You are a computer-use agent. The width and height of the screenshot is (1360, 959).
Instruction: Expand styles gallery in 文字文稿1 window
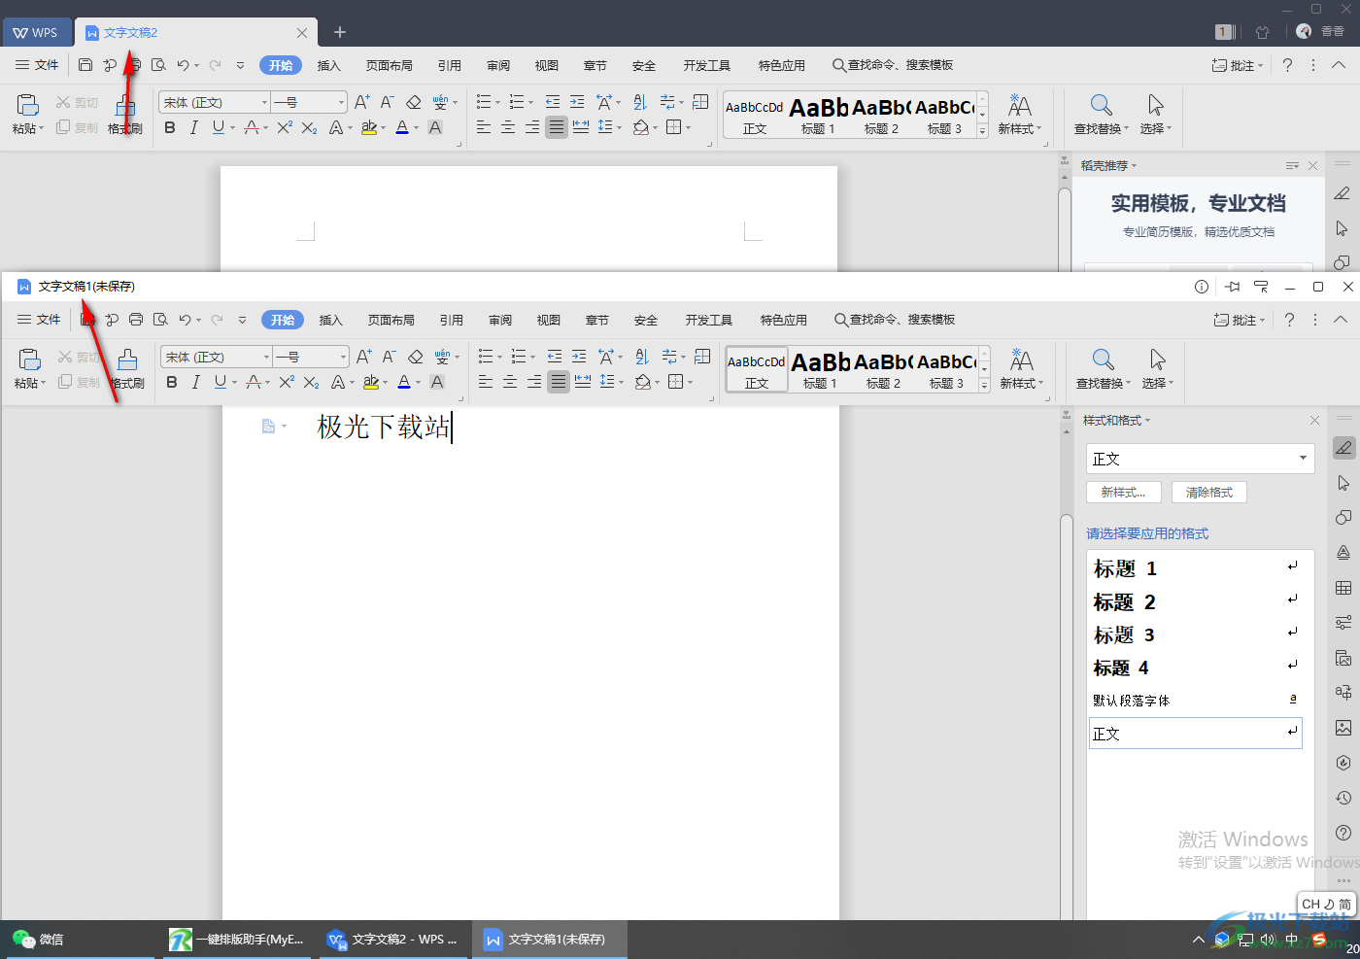[x=984, y=386]
